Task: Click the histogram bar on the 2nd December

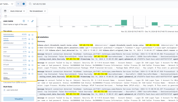Action: [155, 24]
